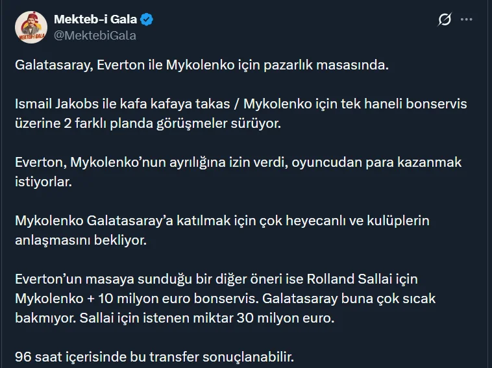Viewport: 492px width, 368px height.
Task: Open the Mekteb-i Gala display name link
Action: coord(95,19)
